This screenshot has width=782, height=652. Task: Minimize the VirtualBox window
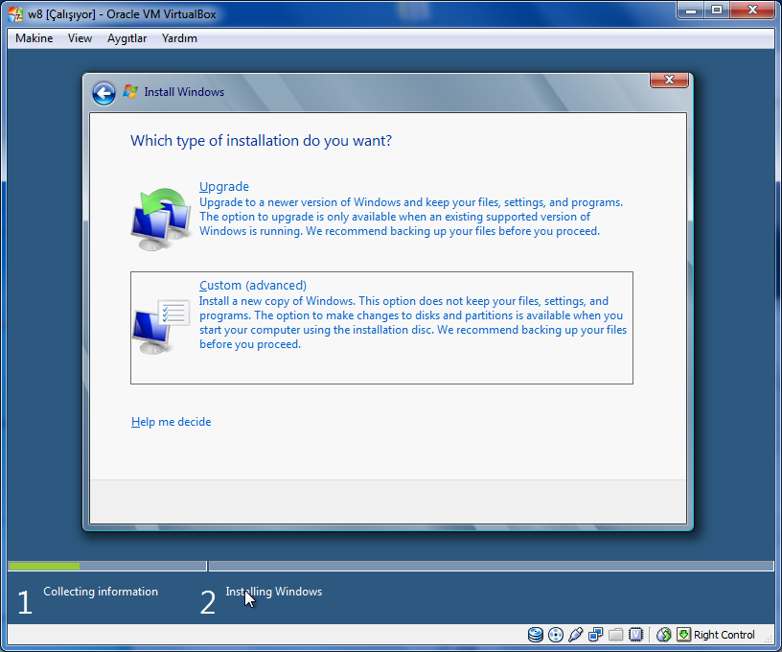point(691,10)
